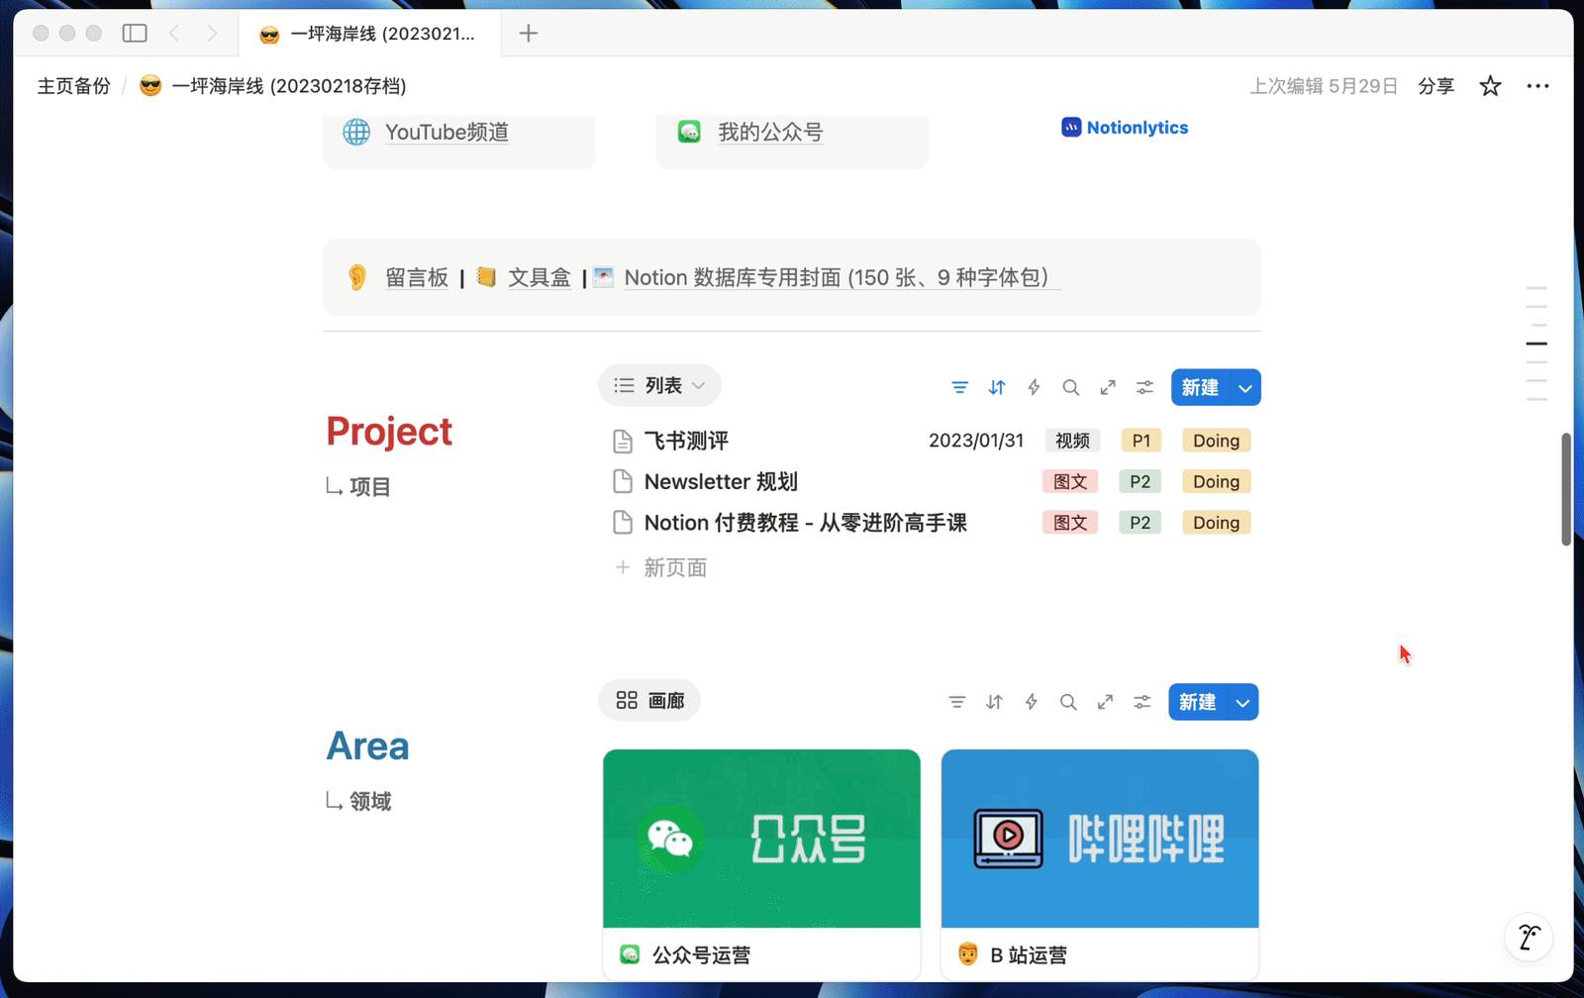This screenshot has width=1584, height=998.
Task: Open a new tab with plus icon
Action: 529,34
